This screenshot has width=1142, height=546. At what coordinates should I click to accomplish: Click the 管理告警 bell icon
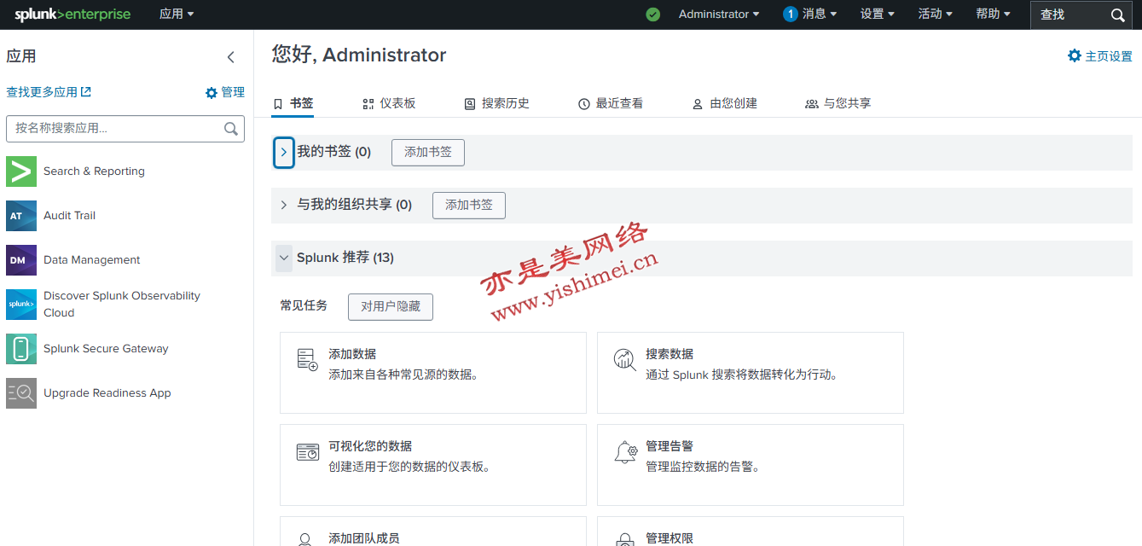click(x=625, y=452)
